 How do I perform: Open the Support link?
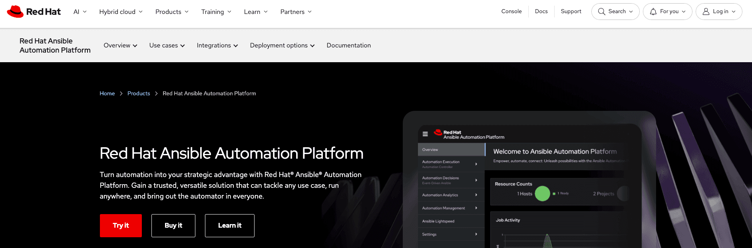(571, 11)
